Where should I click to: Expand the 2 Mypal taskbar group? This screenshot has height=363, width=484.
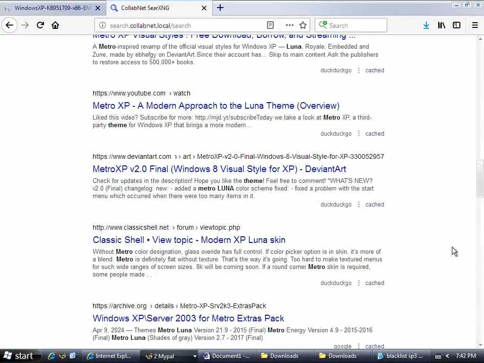pos(169,356)
